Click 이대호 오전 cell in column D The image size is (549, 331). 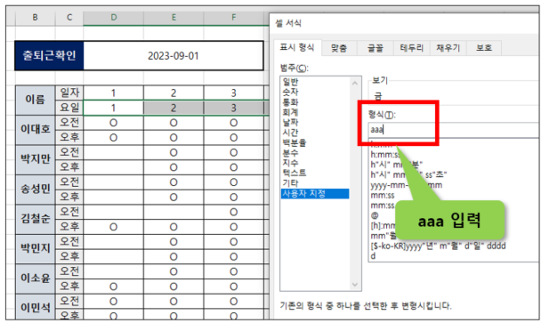[x=113, y=123]
